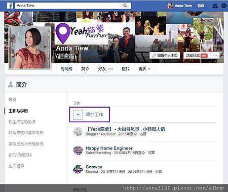
Task: Go to 首页 home link
Action: click(201, 6)
